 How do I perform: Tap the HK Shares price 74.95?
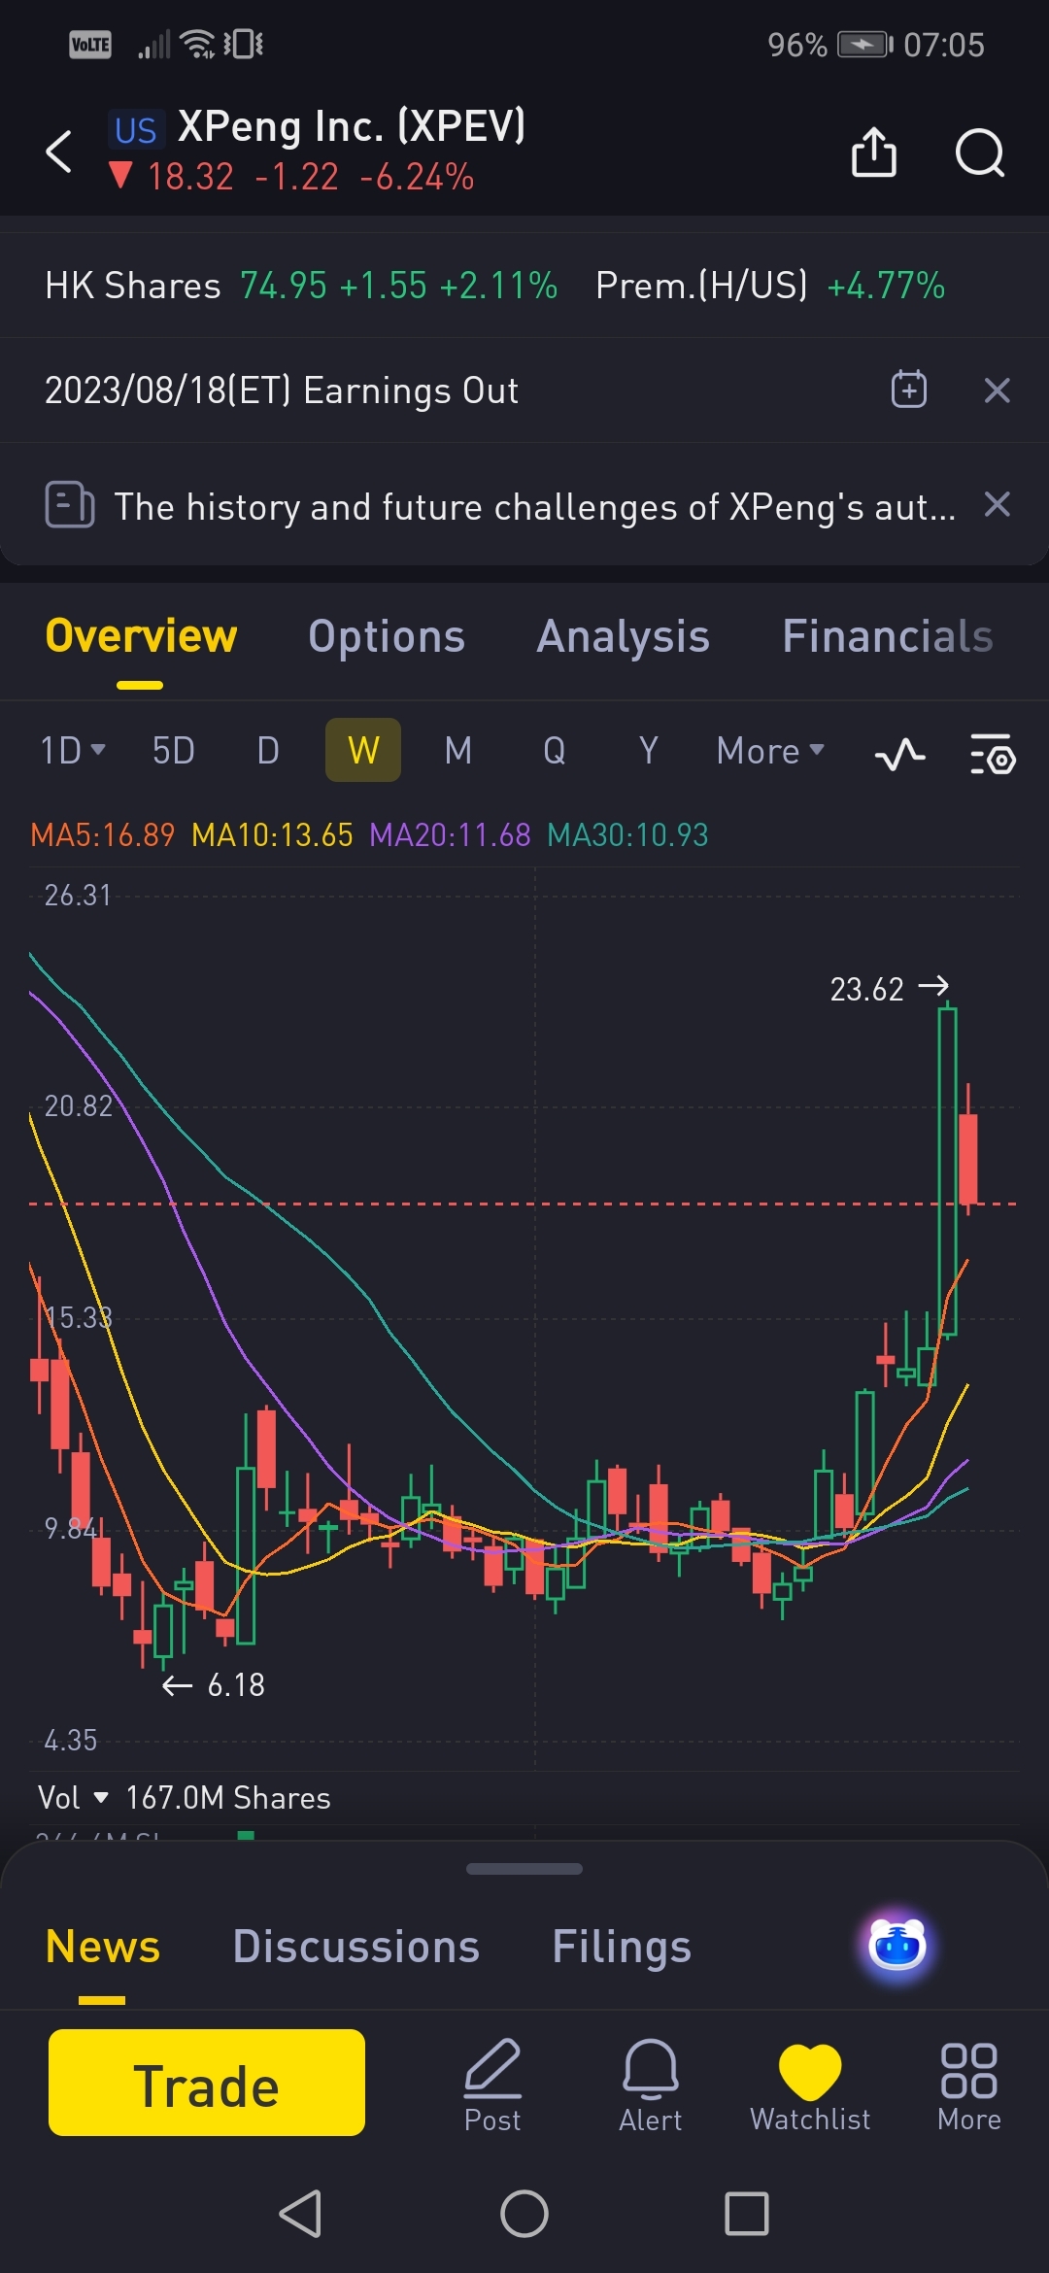284,286
